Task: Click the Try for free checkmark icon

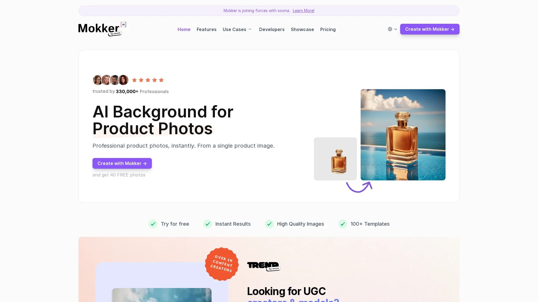Action: (x=153, y=224)
